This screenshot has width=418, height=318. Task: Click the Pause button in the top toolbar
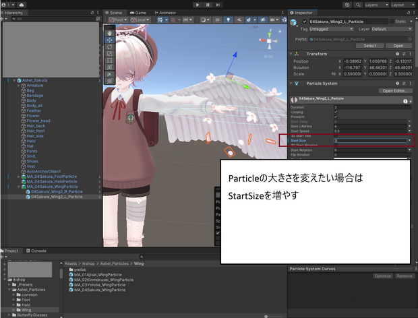pyautogui.click(x=208, y=5)
